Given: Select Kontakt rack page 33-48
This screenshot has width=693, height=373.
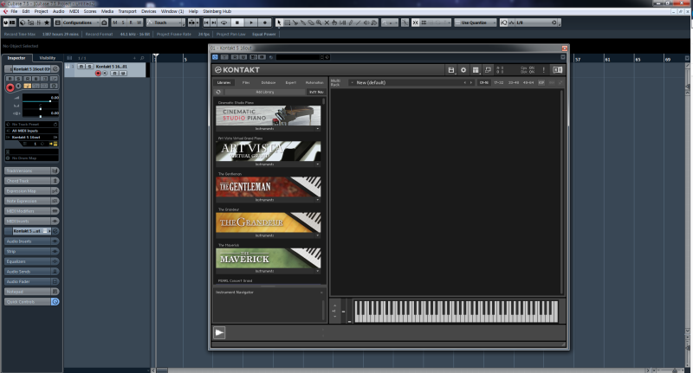Looking at the screenshot, I should 513,82.
